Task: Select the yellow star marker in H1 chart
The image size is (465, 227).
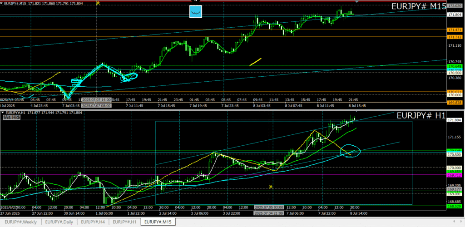Action: click(x=271, y=187)
